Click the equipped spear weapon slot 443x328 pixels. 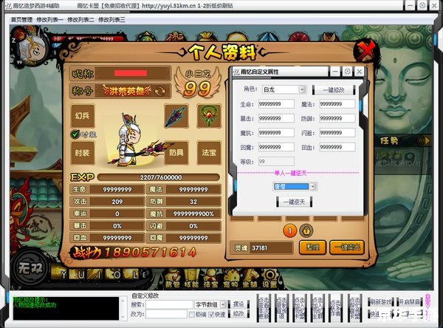[176, 116]
